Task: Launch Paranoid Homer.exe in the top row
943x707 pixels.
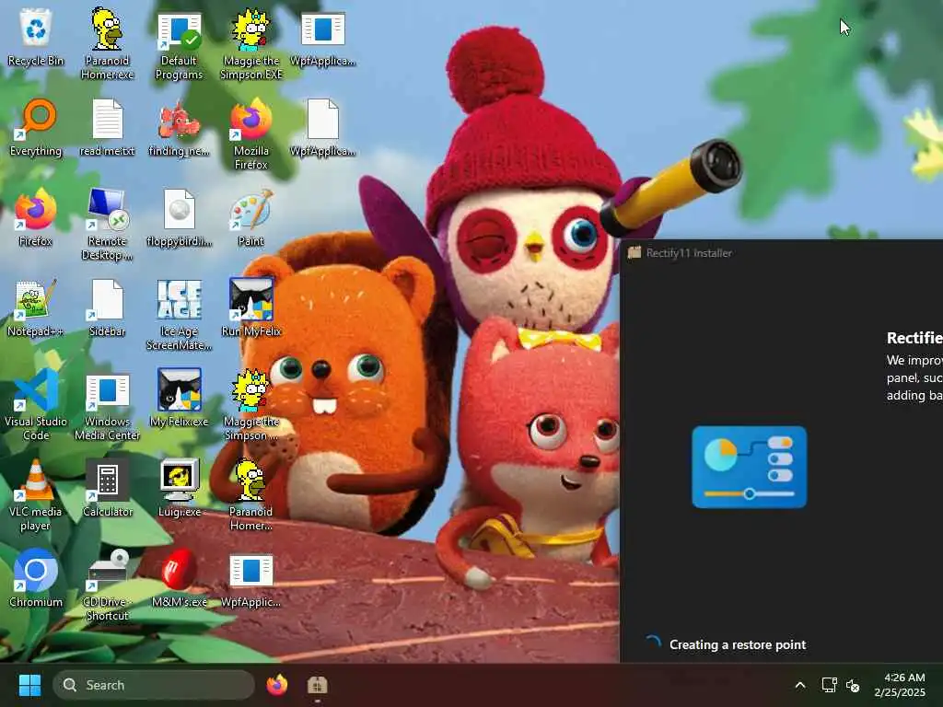Action: tap(107, 43)
